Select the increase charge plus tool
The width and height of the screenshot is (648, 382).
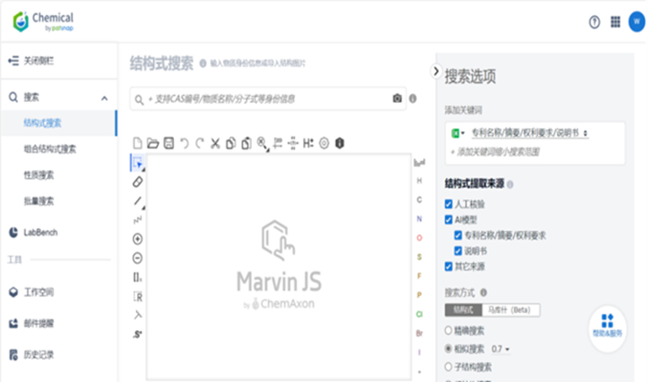138,239
